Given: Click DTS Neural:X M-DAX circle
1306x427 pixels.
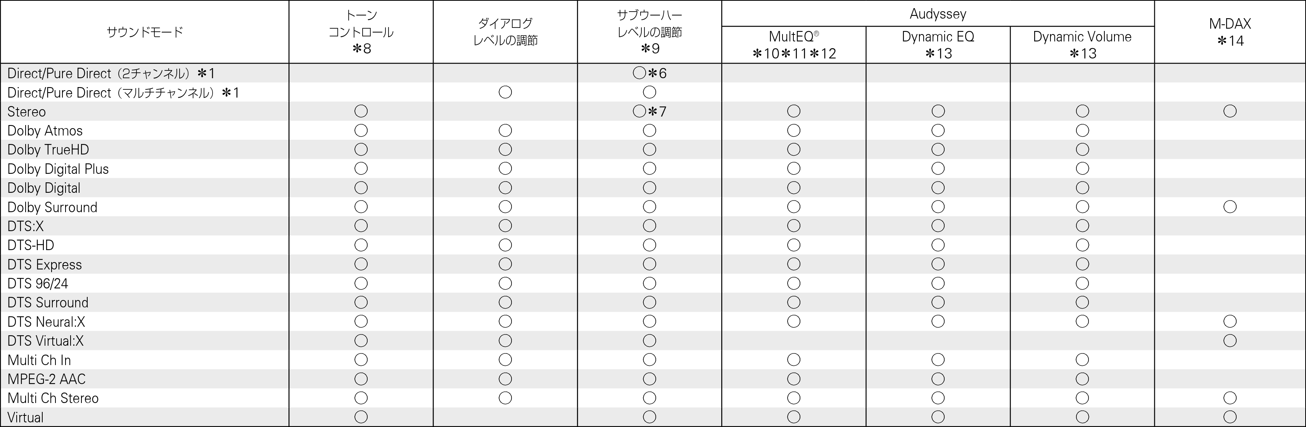Looking at the screenshot, I should point(1230,321).
